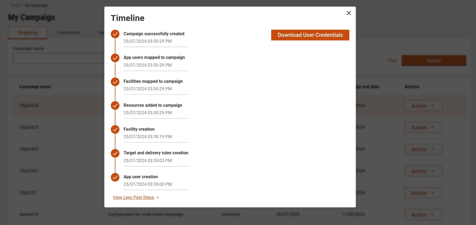This screenshot has height=225, width=476.
Task: Open Action dropdown for campaign 25jul2423
Action: click(423, 128)
